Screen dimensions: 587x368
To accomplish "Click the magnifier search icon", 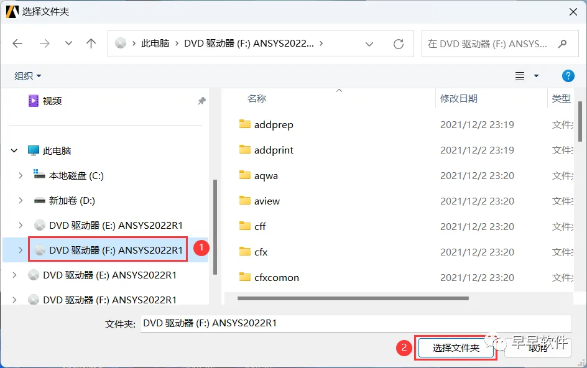I will (562, 44).
